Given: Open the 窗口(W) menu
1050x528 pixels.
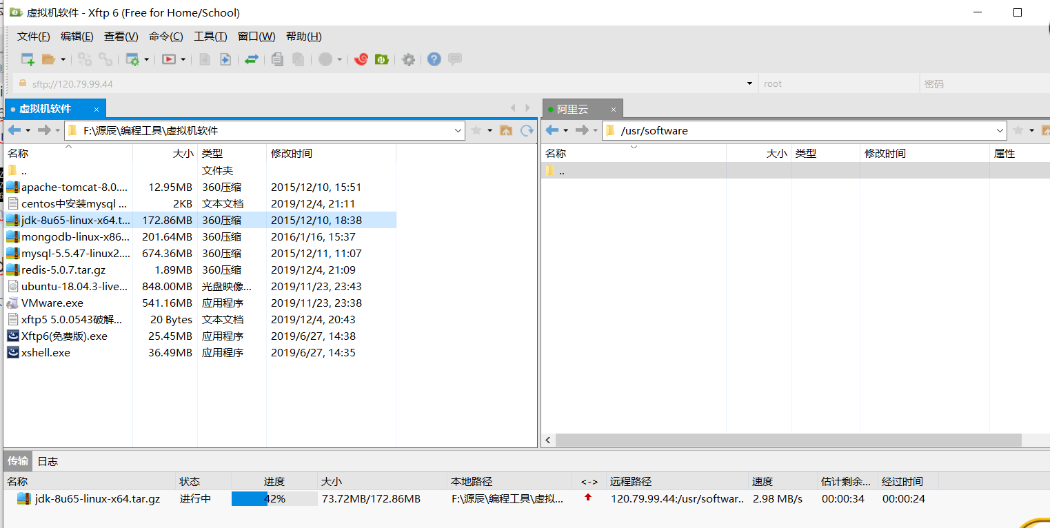Looking at the screenshot, I should [256, 37].
